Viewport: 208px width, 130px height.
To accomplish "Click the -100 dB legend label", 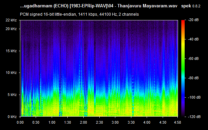I will pyautogui.click(x=194, y=97).
